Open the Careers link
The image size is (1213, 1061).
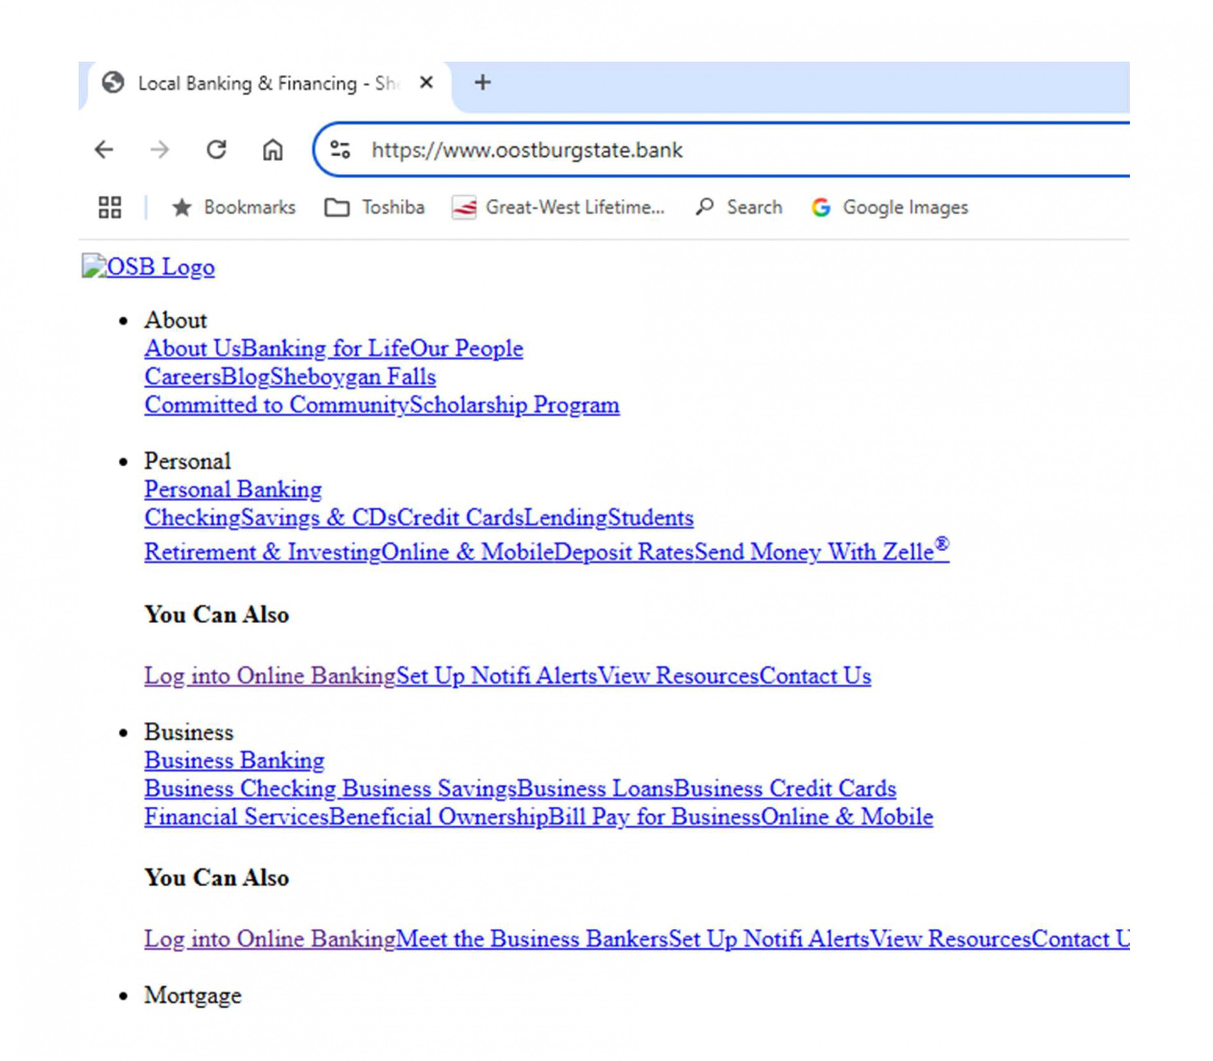coord(182,377)
